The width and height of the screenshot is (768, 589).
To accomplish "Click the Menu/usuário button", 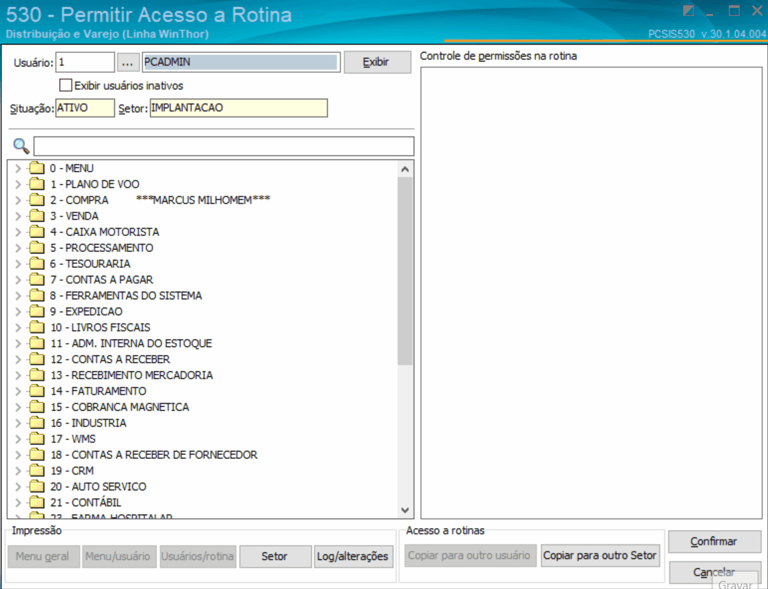I will coord(118,556).
